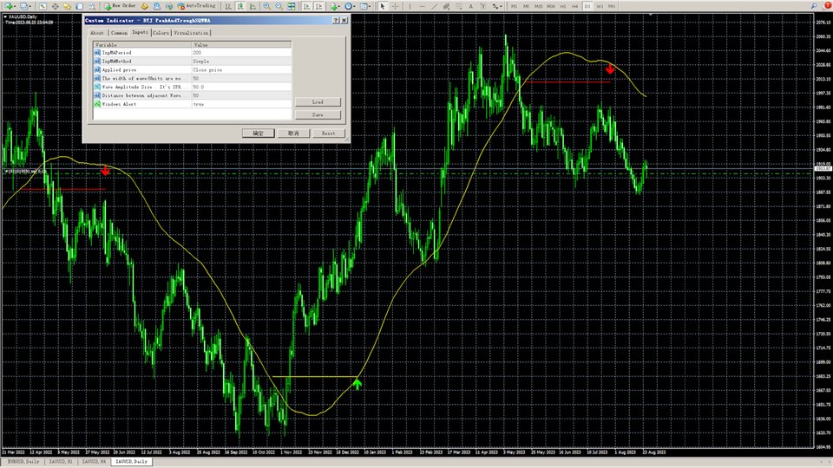The image size is (833, 468).
Task: Toggle the AutoTrading button
Action: (197, 6)
